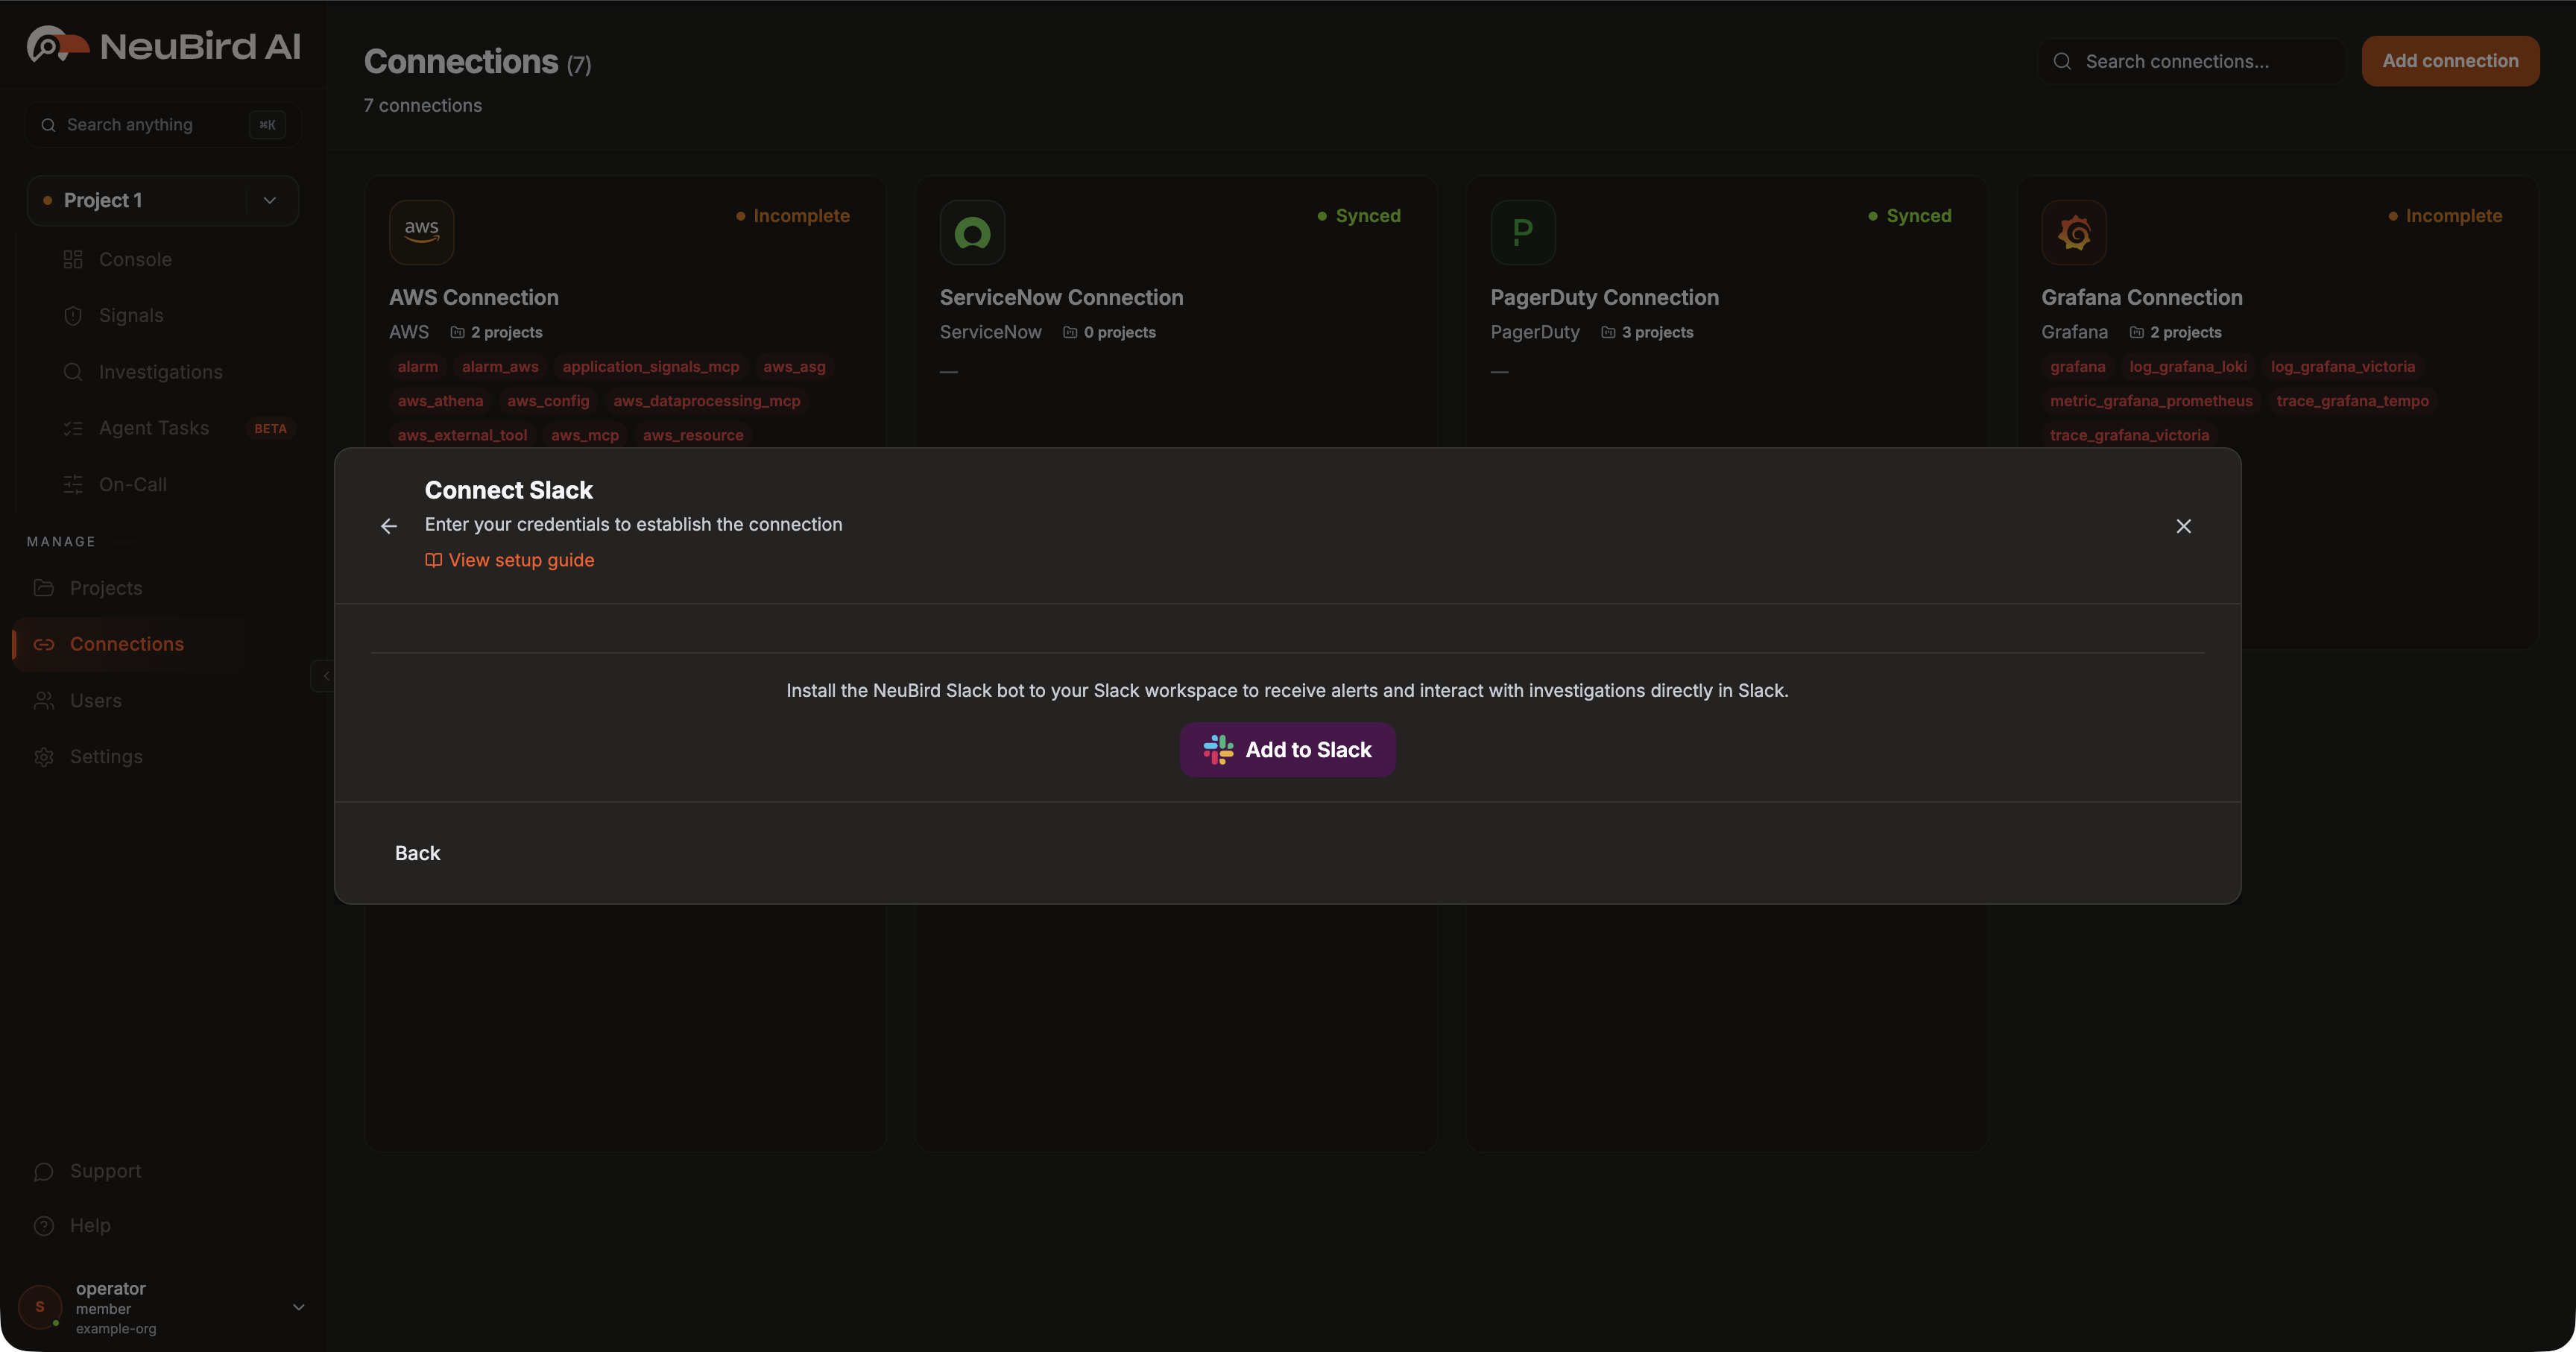
Task: Go to Users under Manage
Action: 96,701
